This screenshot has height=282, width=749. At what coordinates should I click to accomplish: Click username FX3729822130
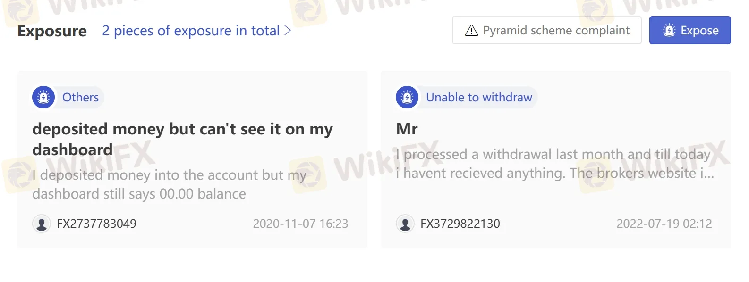click(x=460, y=224)
